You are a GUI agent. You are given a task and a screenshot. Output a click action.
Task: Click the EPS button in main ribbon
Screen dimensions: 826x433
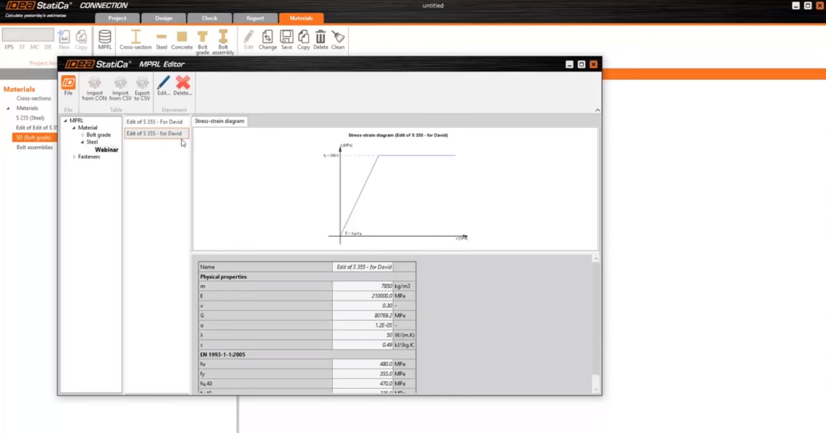pos(9,47)
